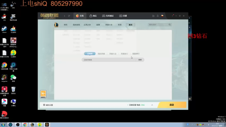Open the 云顶之弈 menu

[x=87, y=25]
